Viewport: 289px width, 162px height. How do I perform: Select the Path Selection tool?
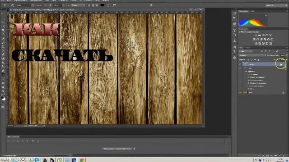[3, 79]
